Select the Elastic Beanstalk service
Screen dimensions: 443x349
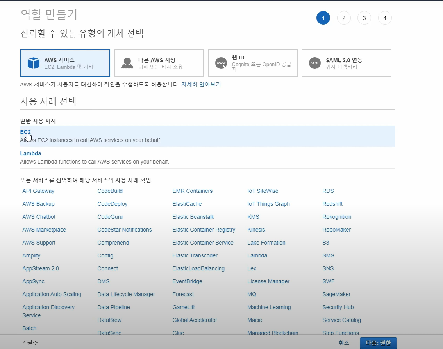click(x=193, y=217)
